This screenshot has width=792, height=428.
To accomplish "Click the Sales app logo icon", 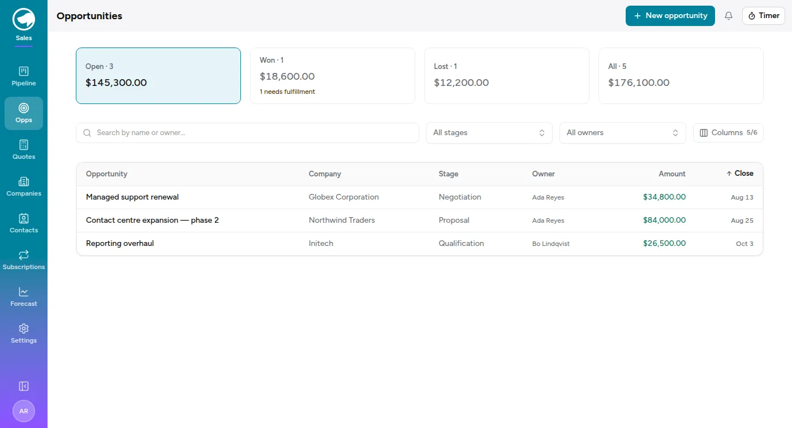I will pyautogui.click(x=24, y=19).
